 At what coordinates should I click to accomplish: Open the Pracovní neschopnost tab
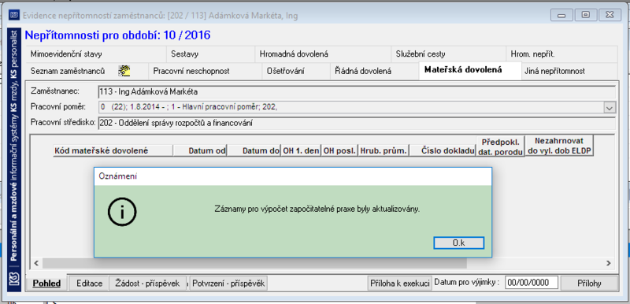[205, 71]
